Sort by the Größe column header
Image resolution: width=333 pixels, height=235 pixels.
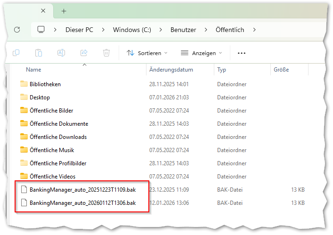click(x=281, y=70)
